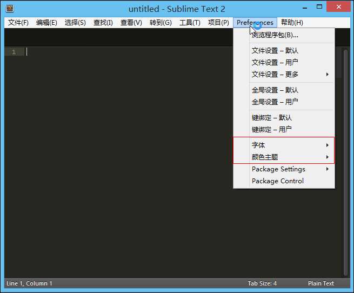Viewport: 354px width, 293px height.
Task: Open 文件设置 – 默认
Action: coord(284,50)
